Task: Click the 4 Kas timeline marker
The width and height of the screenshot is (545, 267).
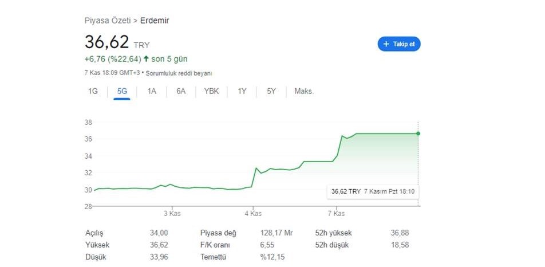Action: coord(253,214)
